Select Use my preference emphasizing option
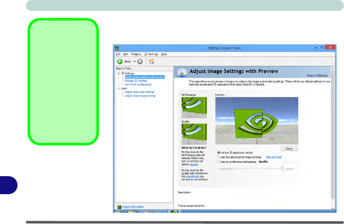344x224 pixels. (219, 162)
